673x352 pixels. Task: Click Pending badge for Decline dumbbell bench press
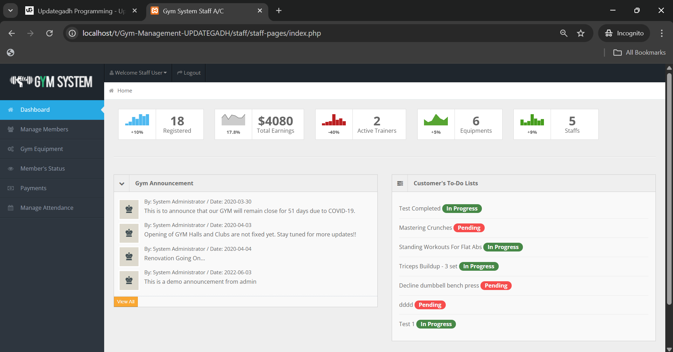(496, 285)
